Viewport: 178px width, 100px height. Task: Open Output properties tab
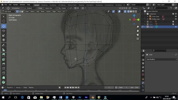(143, 64)
